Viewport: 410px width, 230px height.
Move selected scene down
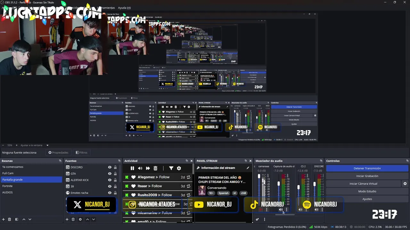point(30,219)
